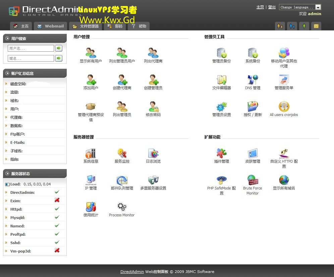Open 系统备份 system backup icon

[253, 53]
